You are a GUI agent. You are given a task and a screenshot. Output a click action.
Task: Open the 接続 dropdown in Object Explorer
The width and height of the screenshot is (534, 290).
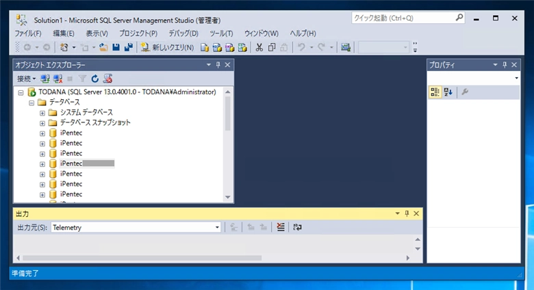pos(27,79)
